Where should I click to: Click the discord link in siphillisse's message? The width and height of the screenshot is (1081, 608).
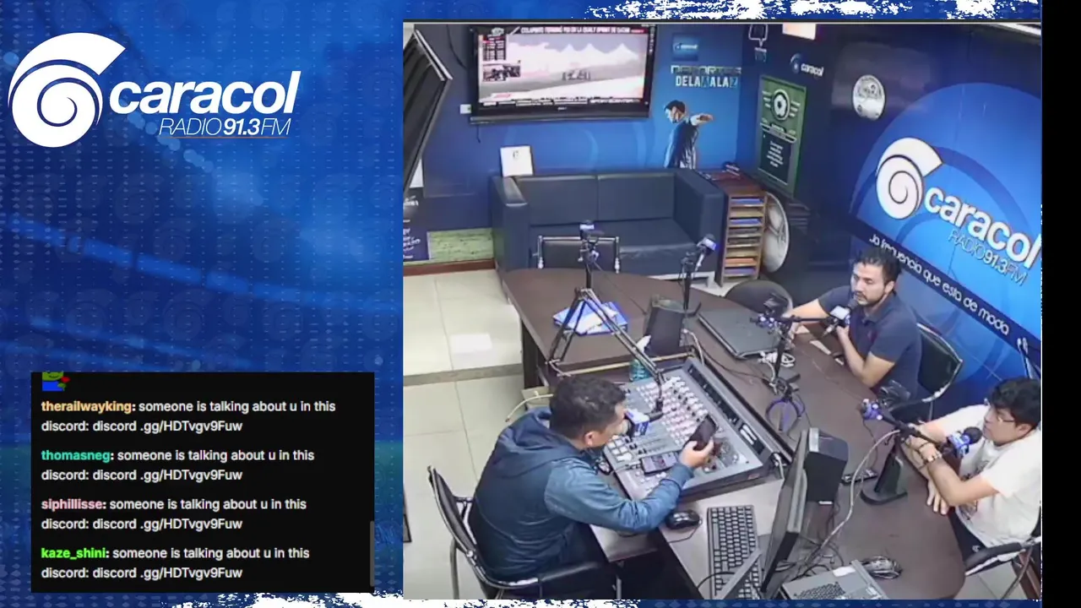[x=167, y=524]
